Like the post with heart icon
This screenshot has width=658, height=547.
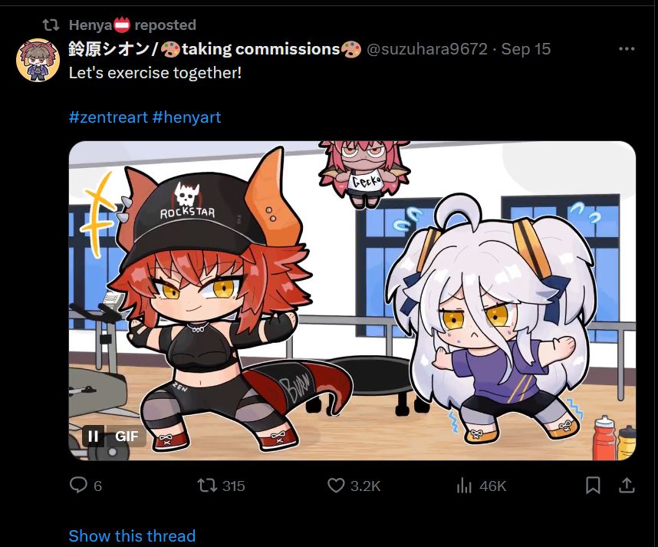pos(336,486)
